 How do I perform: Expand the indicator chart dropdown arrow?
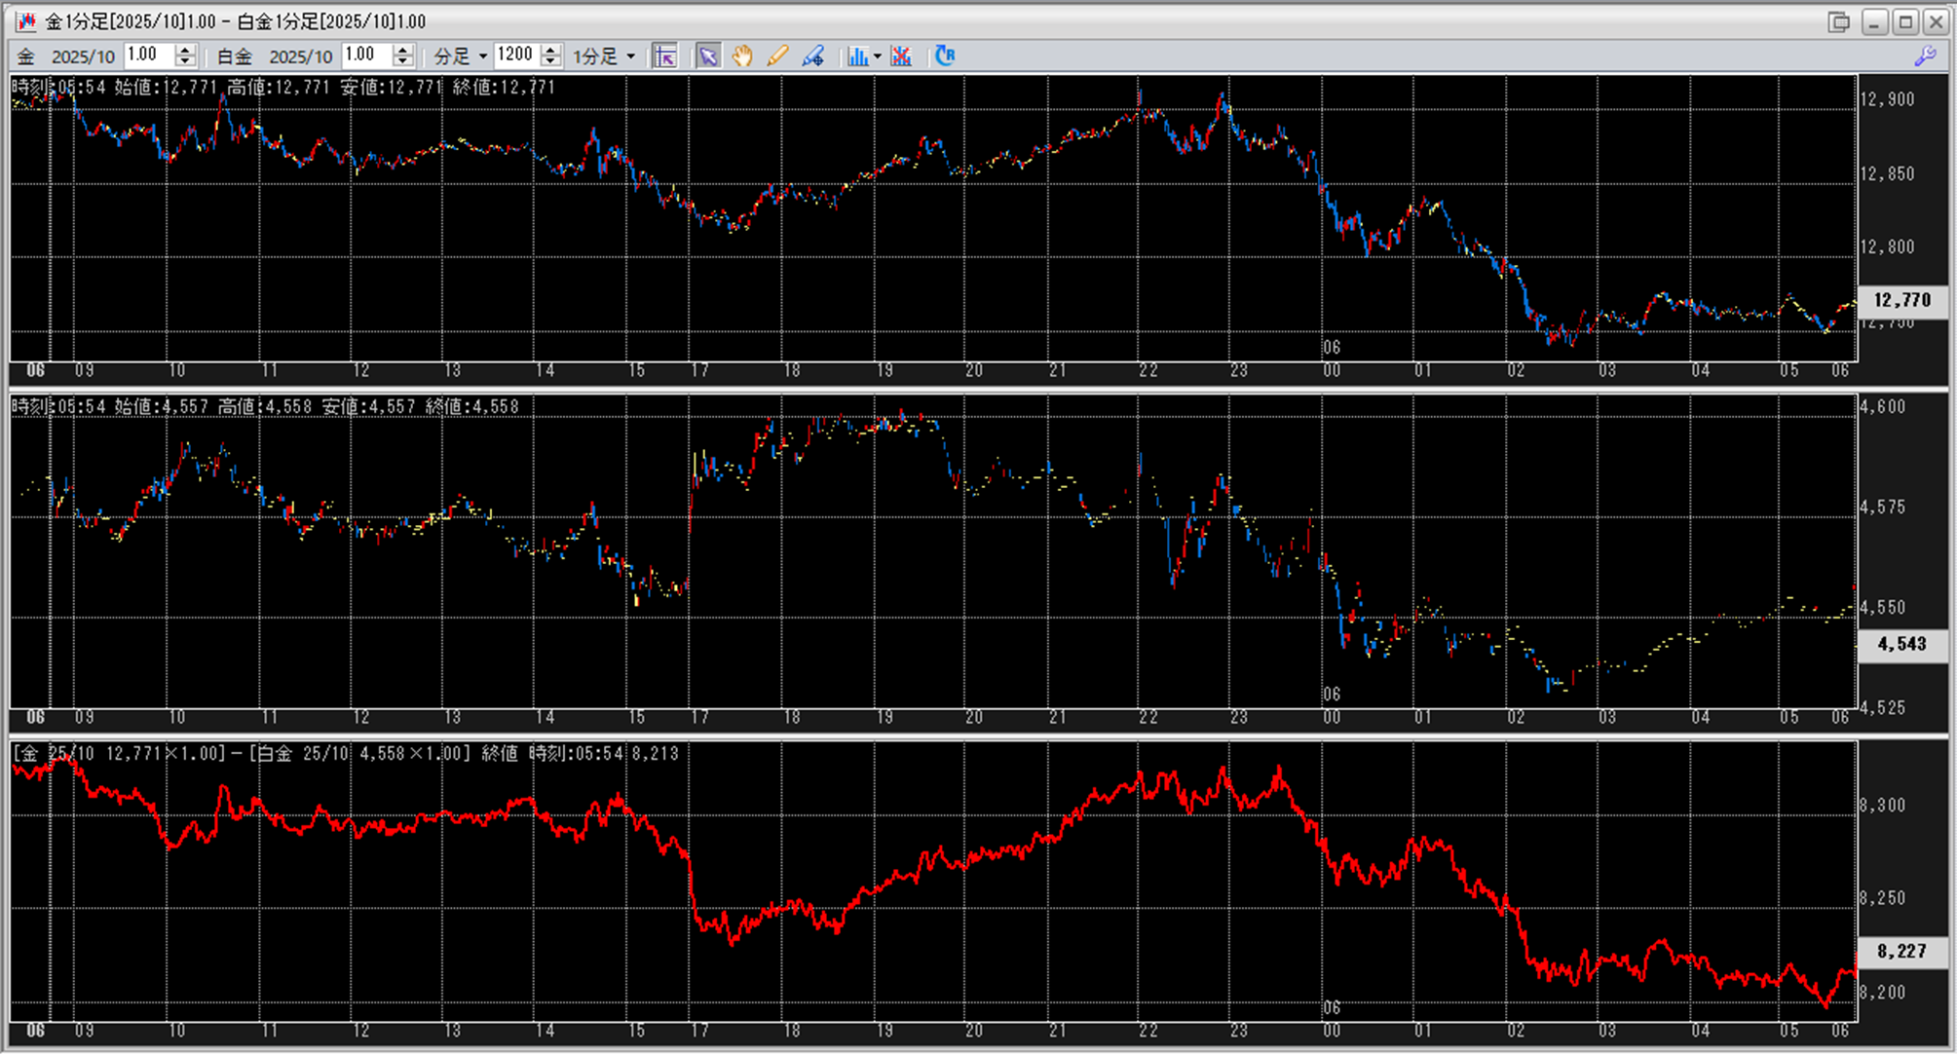(878, 57)
